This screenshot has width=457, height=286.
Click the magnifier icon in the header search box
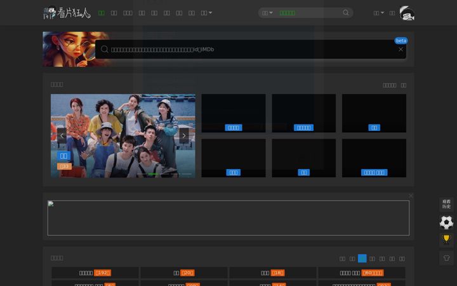[346, 13]
